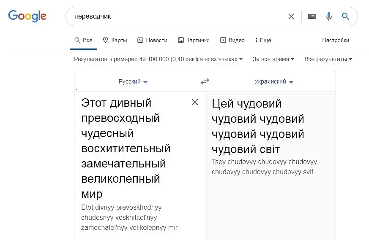This screenshot has height=240, width=369.
Task: Switch to the Картинки tab
Action: (194, 40)
